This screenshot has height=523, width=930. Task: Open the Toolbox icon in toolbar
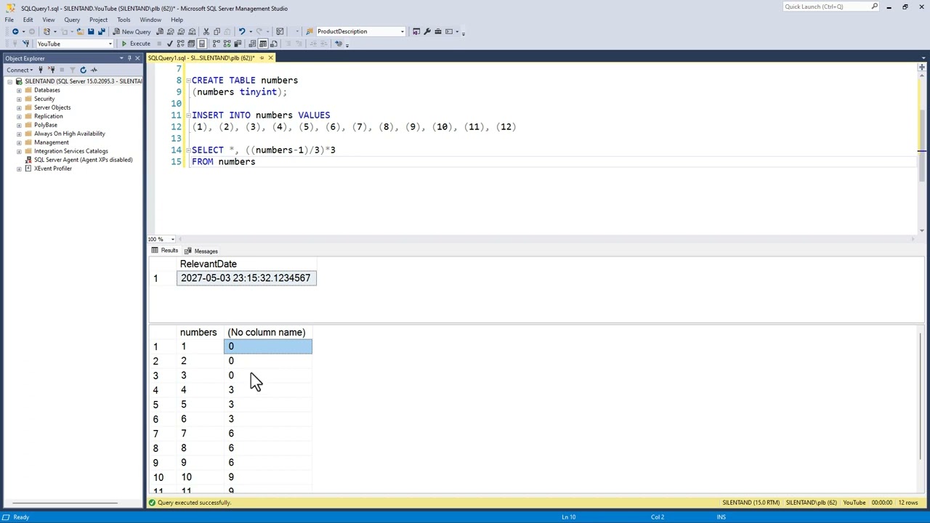tap(438, 31)
